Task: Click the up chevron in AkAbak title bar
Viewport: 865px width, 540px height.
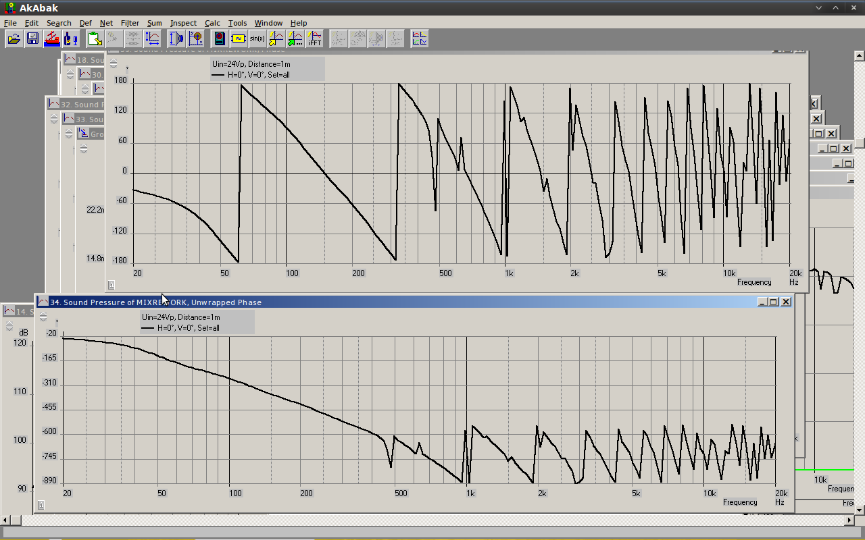Action: coord(837,7)
